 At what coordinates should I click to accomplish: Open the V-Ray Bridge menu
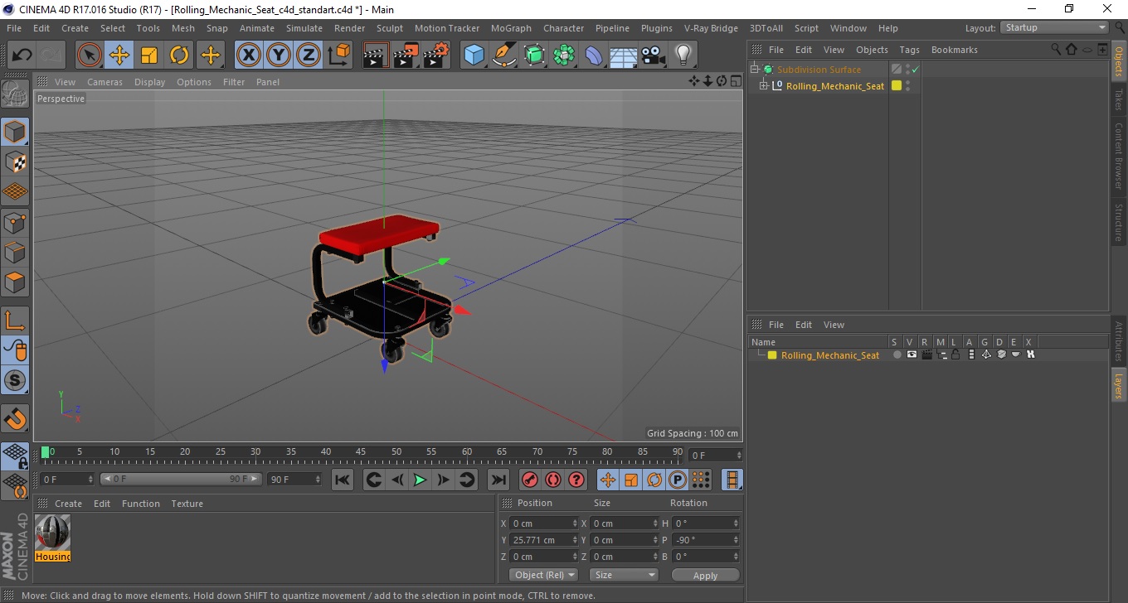click(711, 28)
